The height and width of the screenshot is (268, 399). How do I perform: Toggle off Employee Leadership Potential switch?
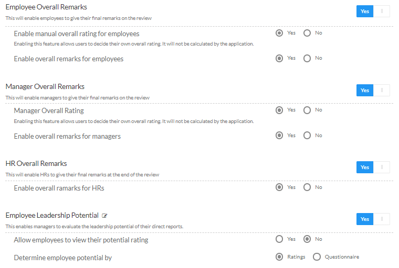(x=373, y=219)
